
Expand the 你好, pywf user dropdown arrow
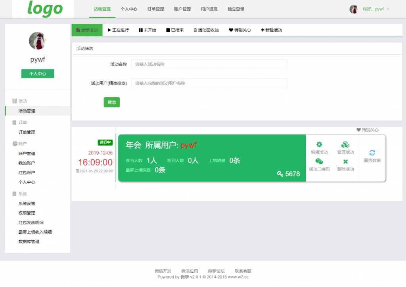(x=388, y=9)
